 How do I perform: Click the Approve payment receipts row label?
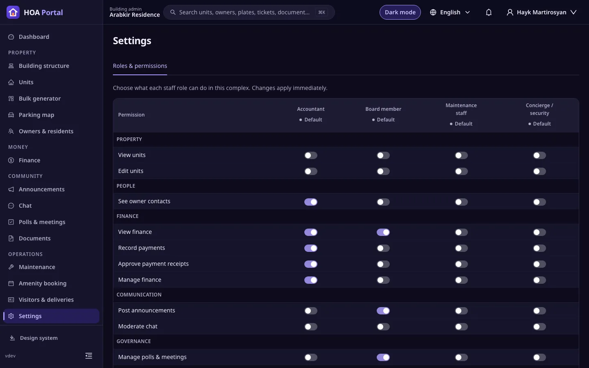153,264
